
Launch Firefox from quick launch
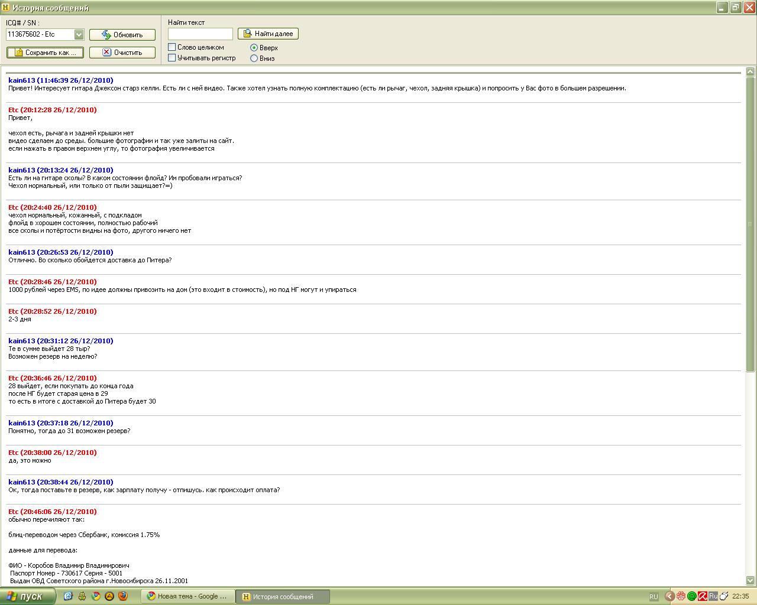click(123, 596)
